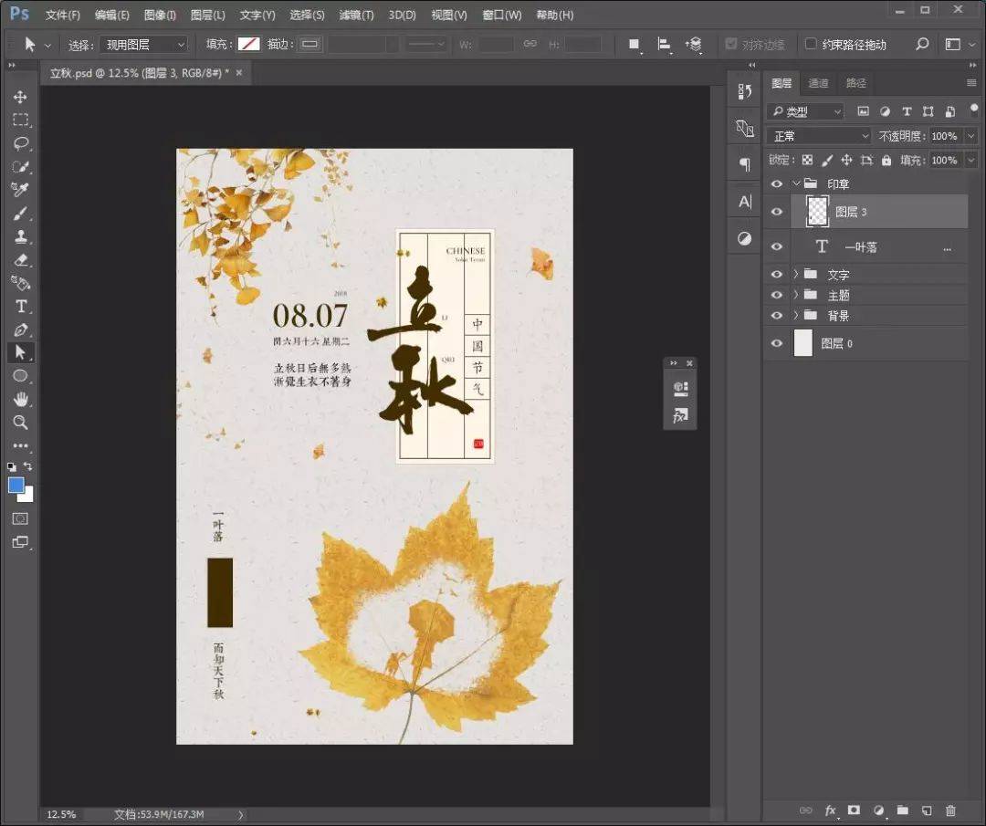
Task: Select the Eraser tool
Action: coord(20,259)
